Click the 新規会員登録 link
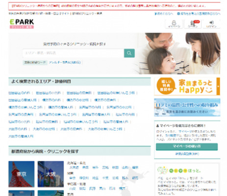The width and height of the screenshot is (227, 196). click(x=187, y=154)
